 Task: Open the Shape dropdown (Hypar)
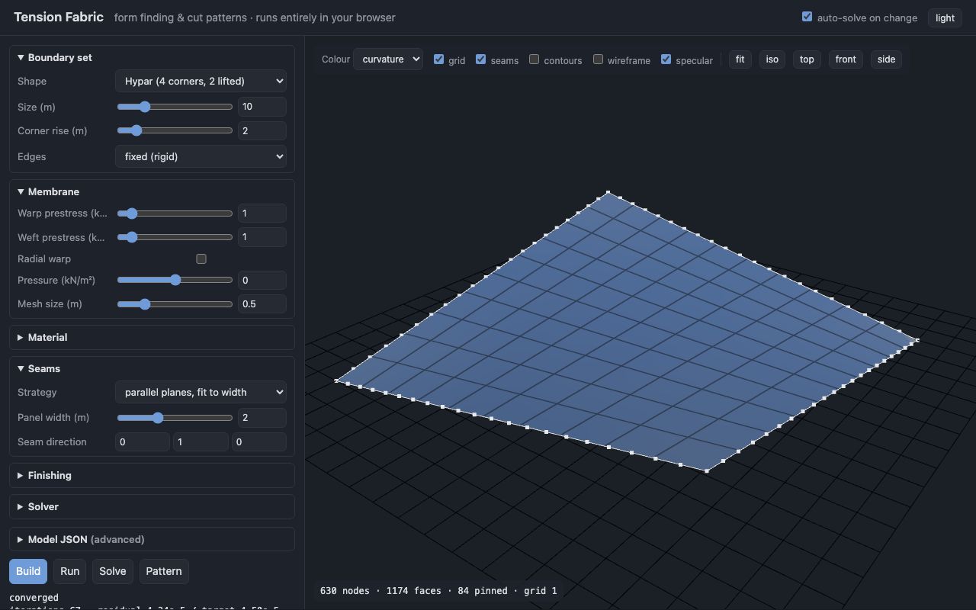point(201,81)
